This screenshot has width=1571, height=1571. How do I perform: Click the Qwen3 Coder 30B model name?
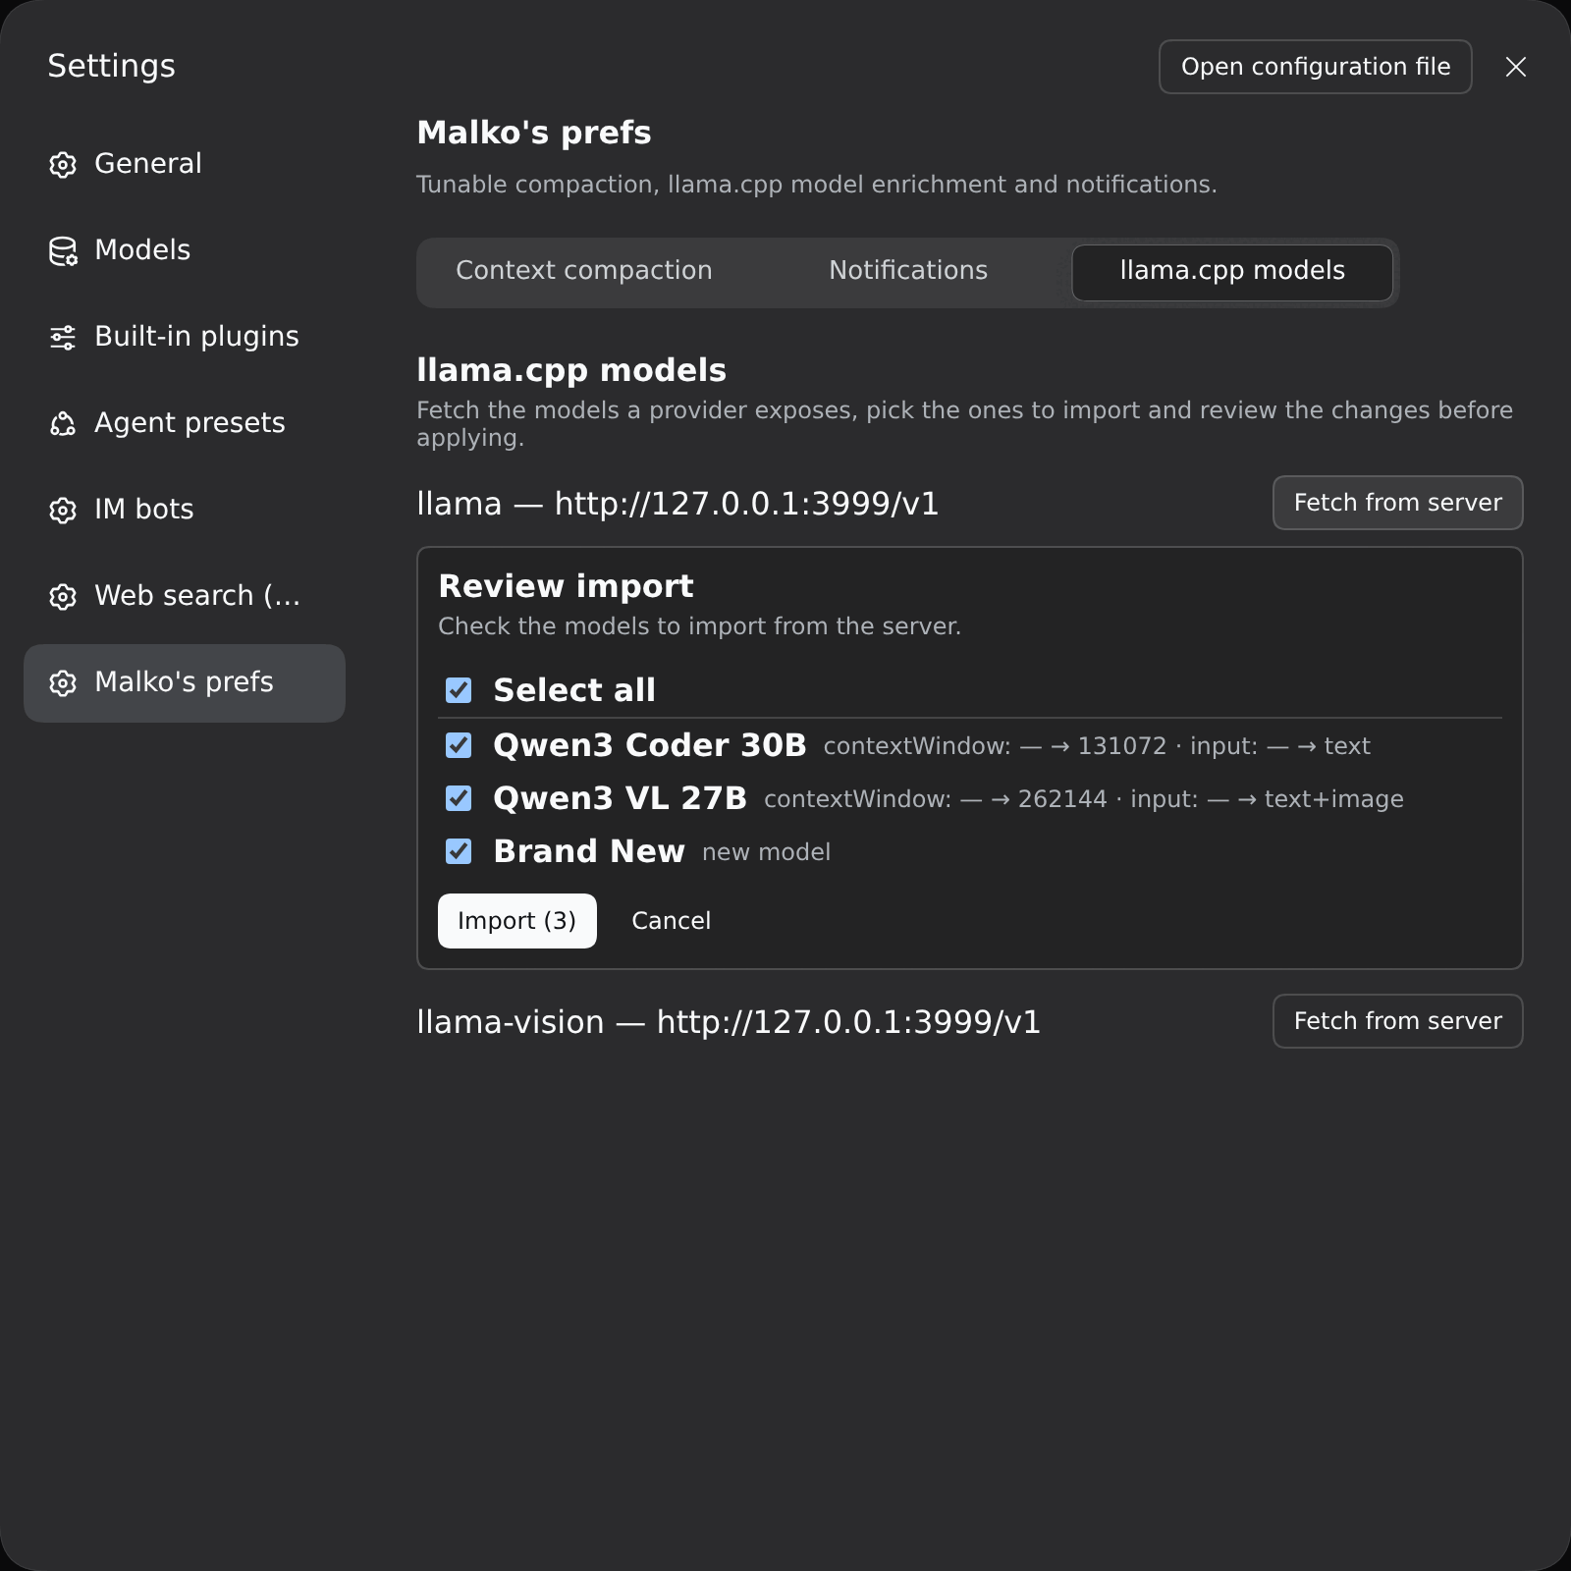649,745
